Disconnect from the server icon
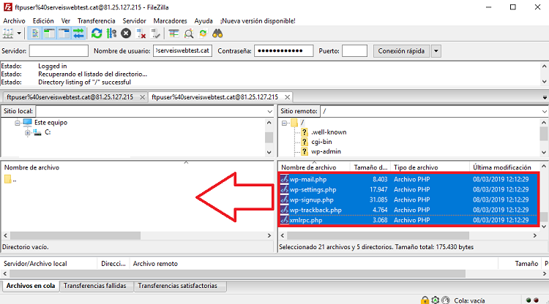The image size is (549, 304). pos(141,34)
